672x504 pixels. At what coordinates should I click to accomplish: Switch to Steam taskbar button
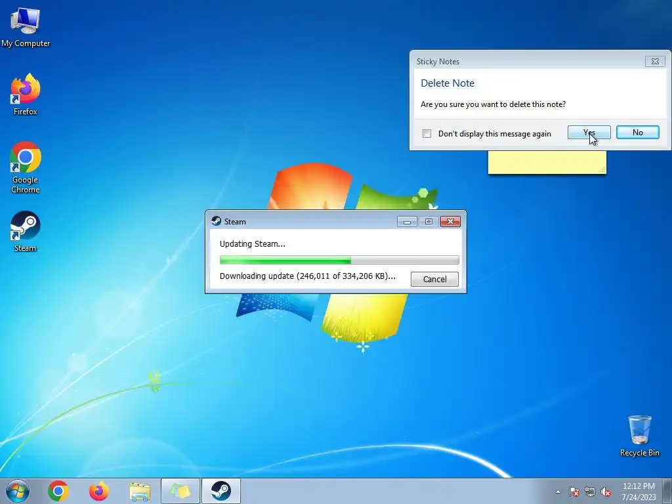tap(221, 491)
